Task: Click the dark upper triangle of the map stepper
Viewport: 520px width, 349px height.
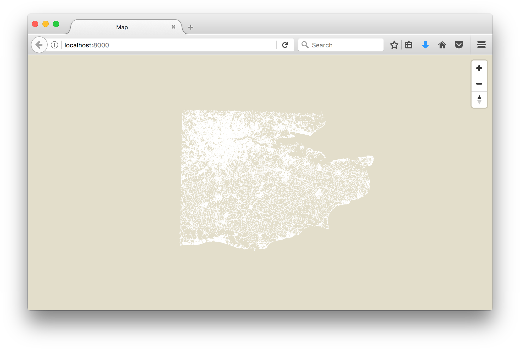Action: tap(479, 97)
